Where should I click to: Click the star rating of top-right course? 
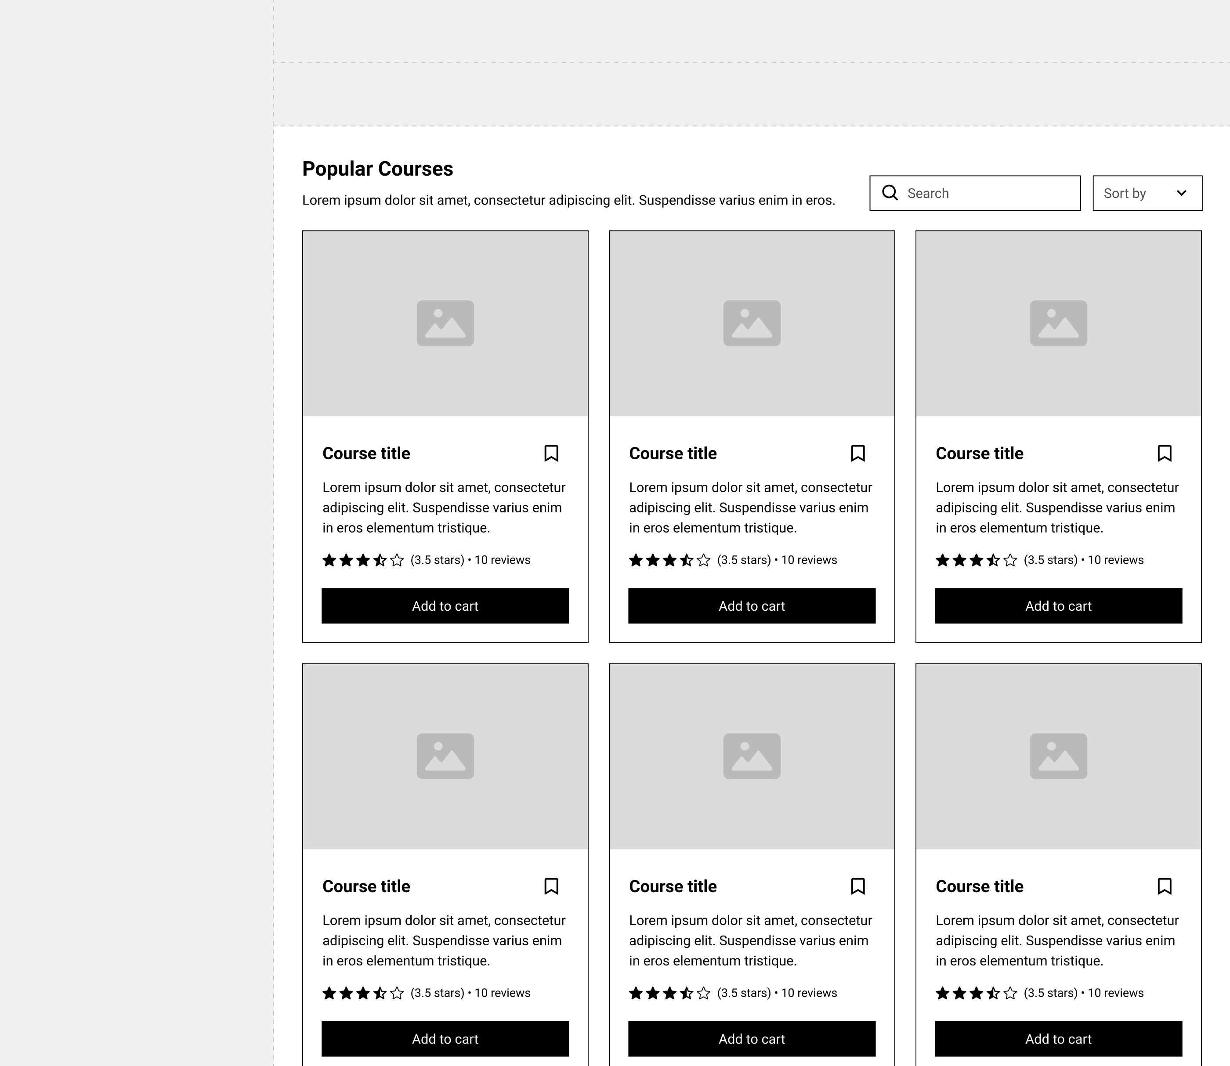[977, 560]
